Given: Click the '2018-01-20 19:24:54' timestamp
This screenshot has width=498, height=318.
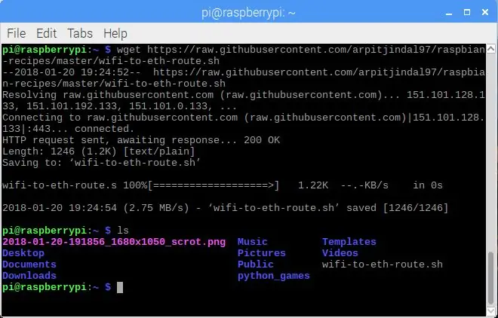Looking at the screenshot, I should (x=60, y=208).
